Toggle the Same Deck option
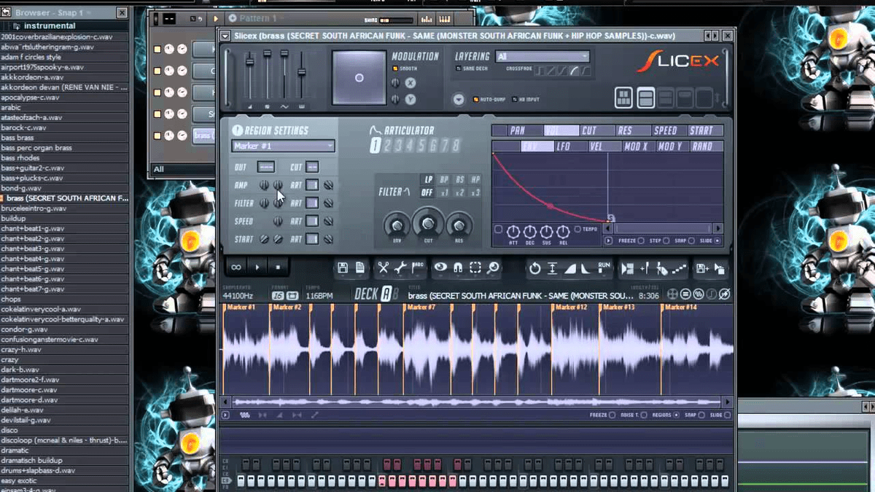This screenshot has width=875, height=492. click(459, 69)
